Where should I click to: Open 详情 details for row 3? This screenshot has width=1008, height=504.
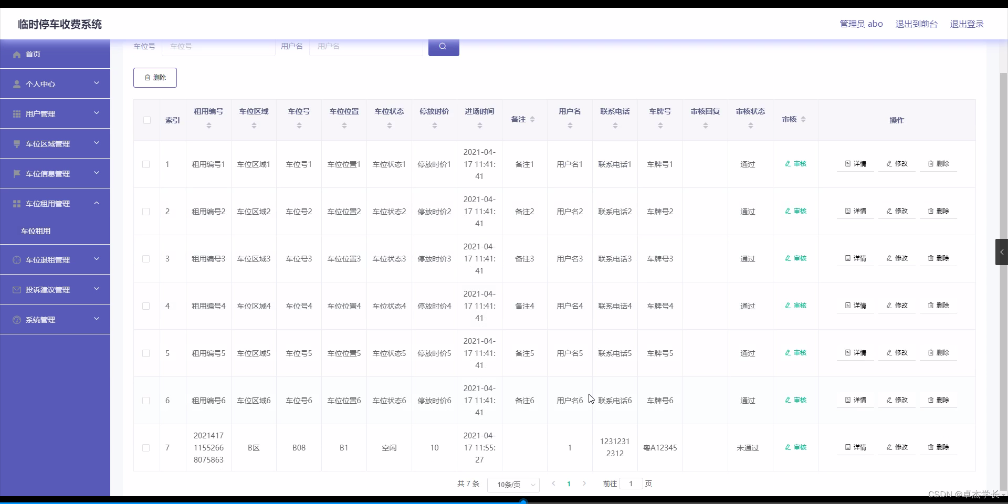coord(856,258)
